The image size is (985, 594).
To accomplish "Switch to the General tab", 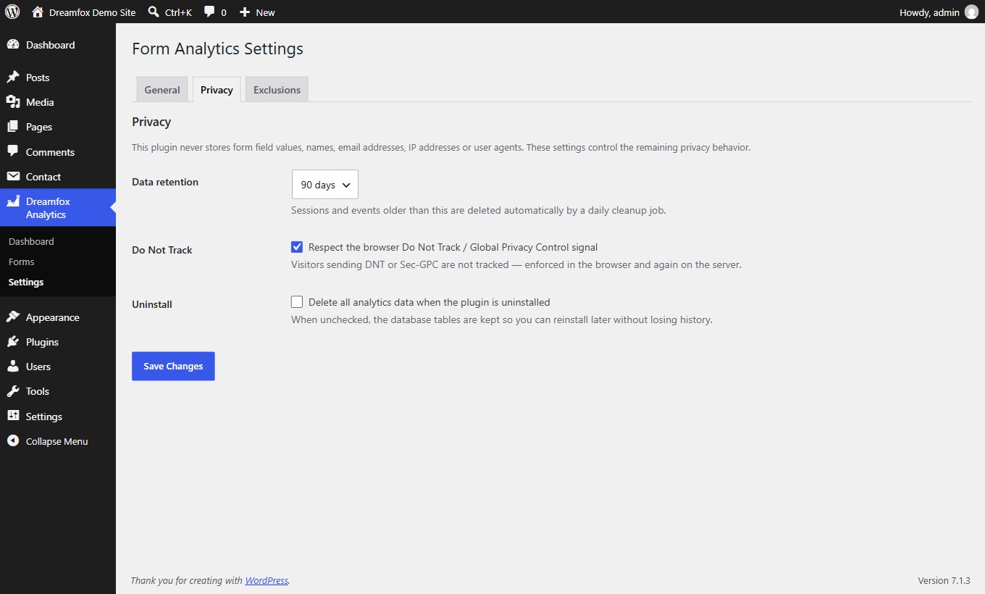I will pyautogui.click(x=162, y=90).
